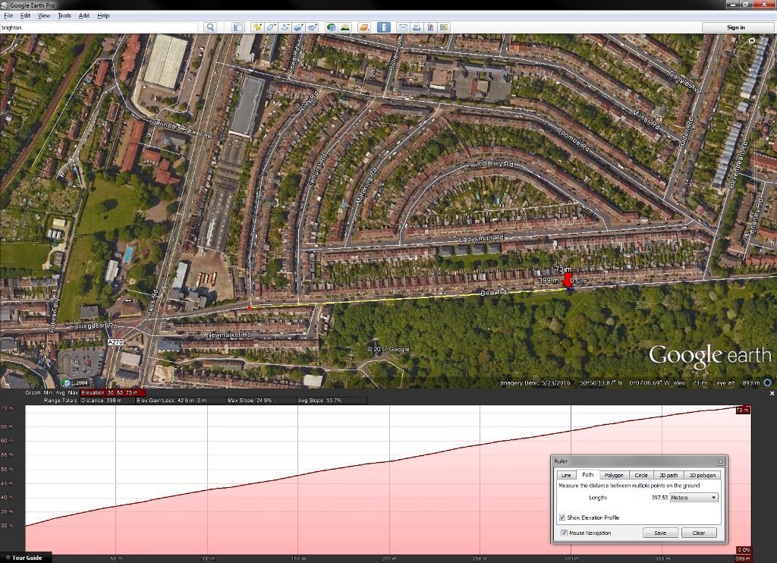Image resolution: width=777 pixels, height=563 pixels.
Task: Switch to the 3D polygon tab
Action: (x=702, y=475)
